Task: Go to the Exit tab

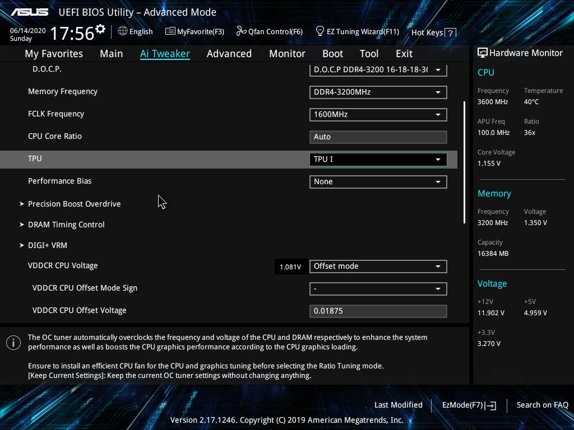Action: click(x=404, y=54)
